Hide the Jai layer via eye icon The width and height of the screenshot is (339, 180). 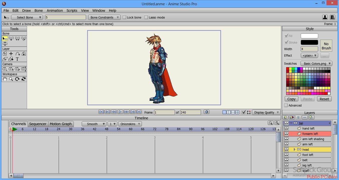[286, 123]
